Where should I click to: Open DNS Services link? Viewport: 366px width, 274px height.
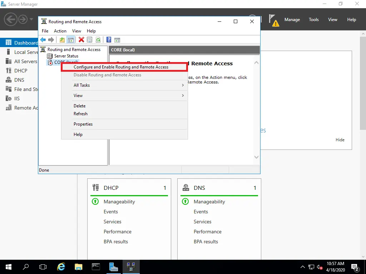[202, 222]
